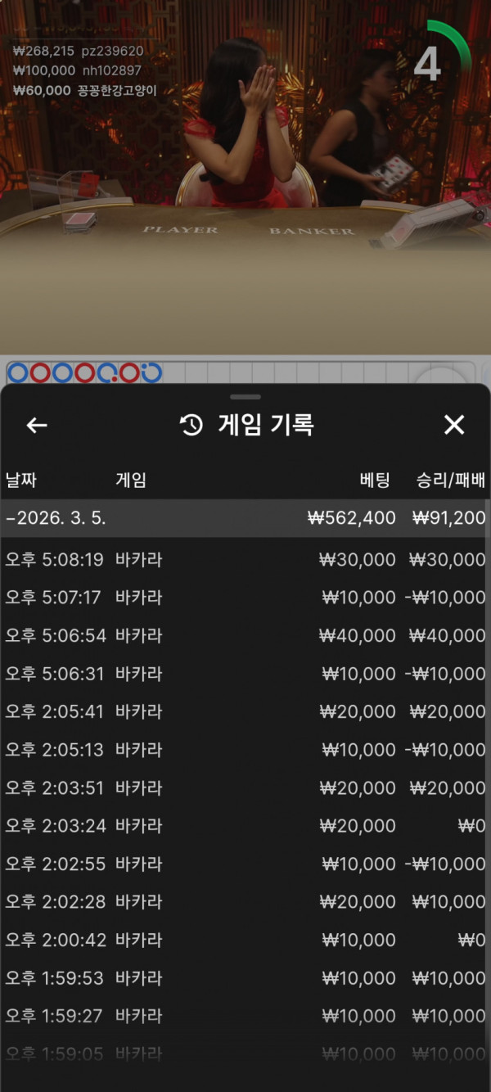The image size is (491, 1092).
Task: Select the 오후 5:06:54 ₩40,000 bet row
Action: (x=245, y=635)
